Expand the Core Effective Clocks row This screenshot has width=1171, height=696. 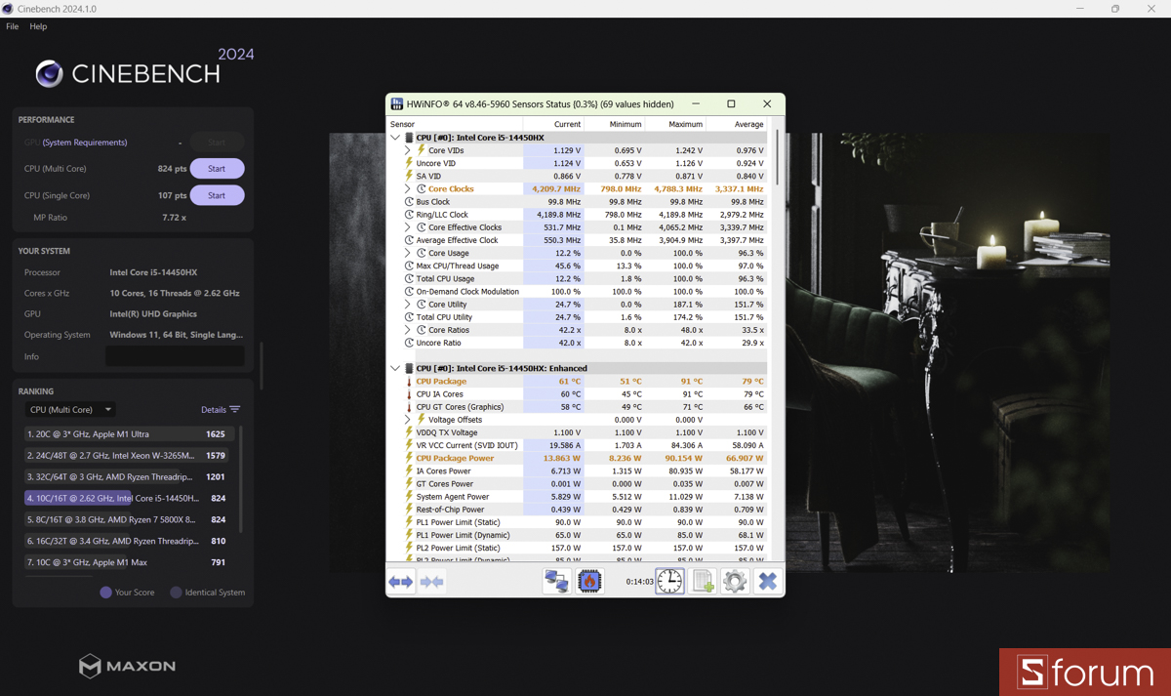point(408,227)
